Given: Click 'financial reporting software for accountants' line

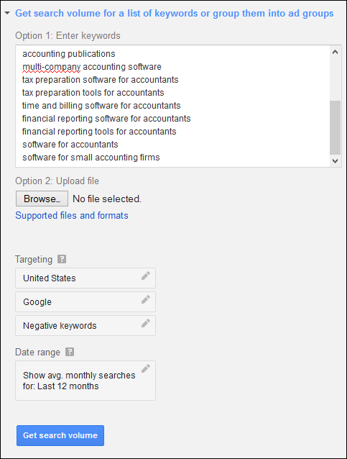Looking at the screenshot, I should pyautogui.click(x=106, y=119).
